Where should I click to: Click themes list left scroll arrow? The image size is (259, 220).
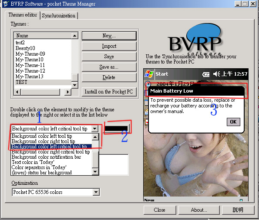point(17,92)
